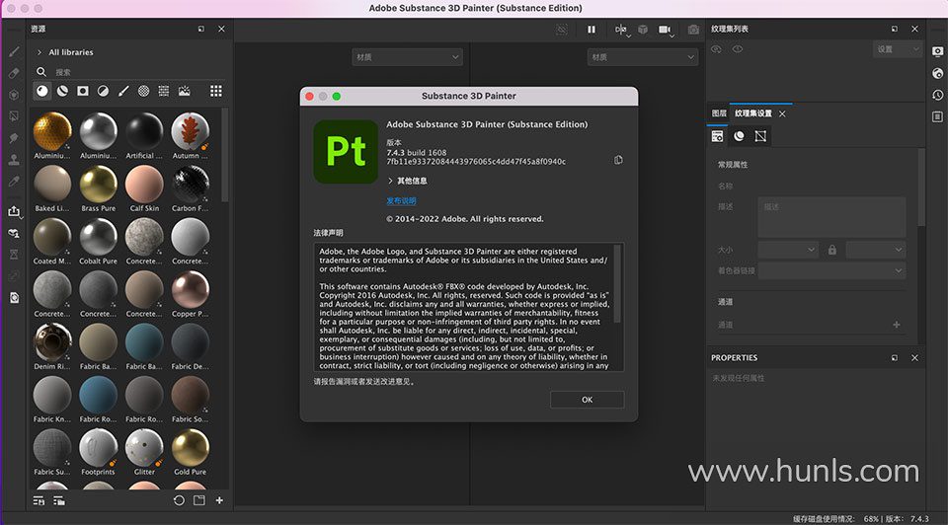948x525 pixels.
Task: Refresh the assets library
Action: pos(179,500)
